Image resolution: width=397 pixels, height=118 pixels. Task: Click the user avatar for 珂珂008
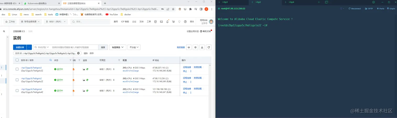point(211,22)
